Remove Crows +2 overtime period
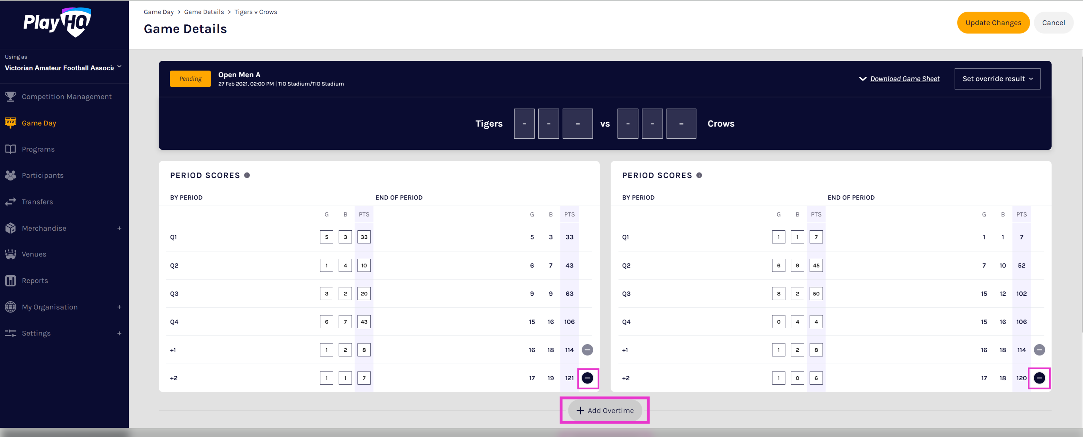1083x437 pixels. (x=1039, y=378)
